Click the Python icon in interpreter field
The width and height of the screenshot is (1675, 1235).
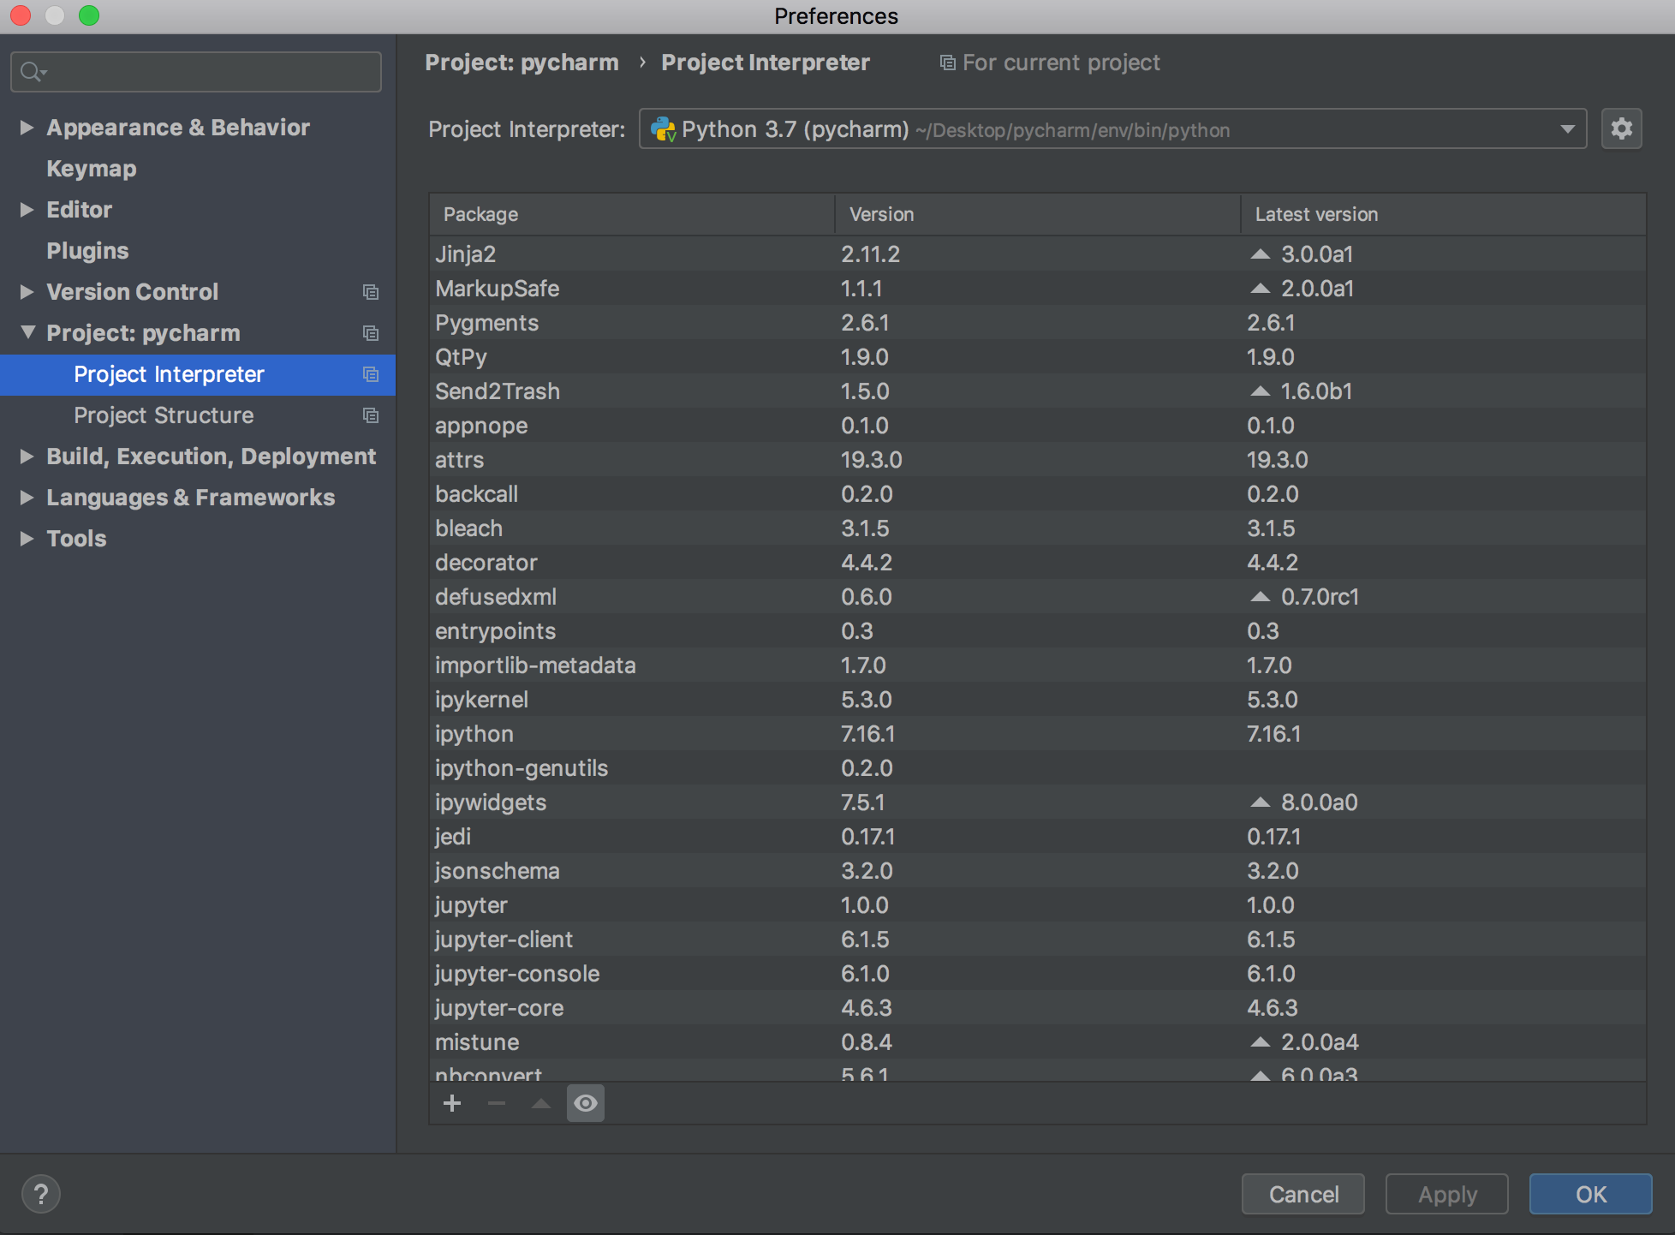[x=664, y=129]
